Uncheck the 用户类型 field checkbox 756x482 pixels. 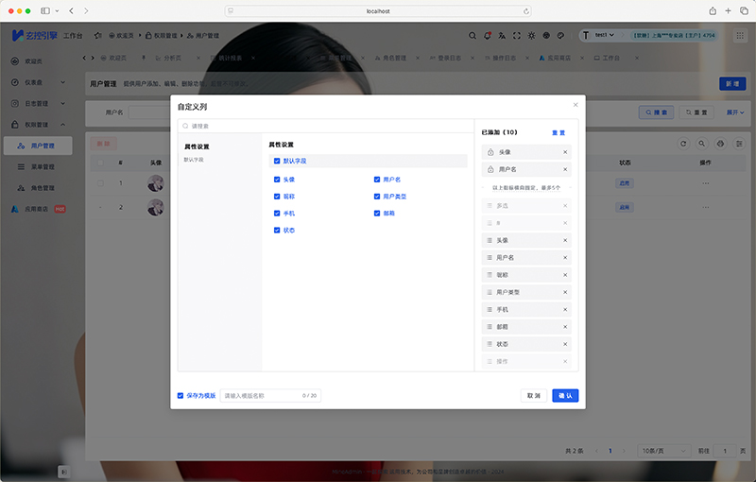point(377,197)
